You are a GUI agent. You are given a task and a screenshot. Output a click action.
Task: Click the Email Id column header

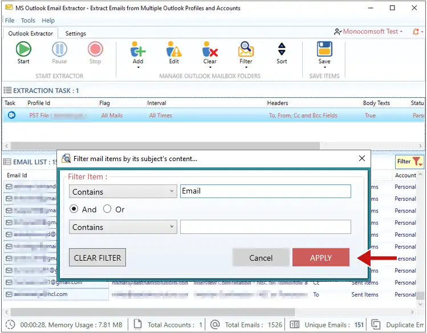17,175
